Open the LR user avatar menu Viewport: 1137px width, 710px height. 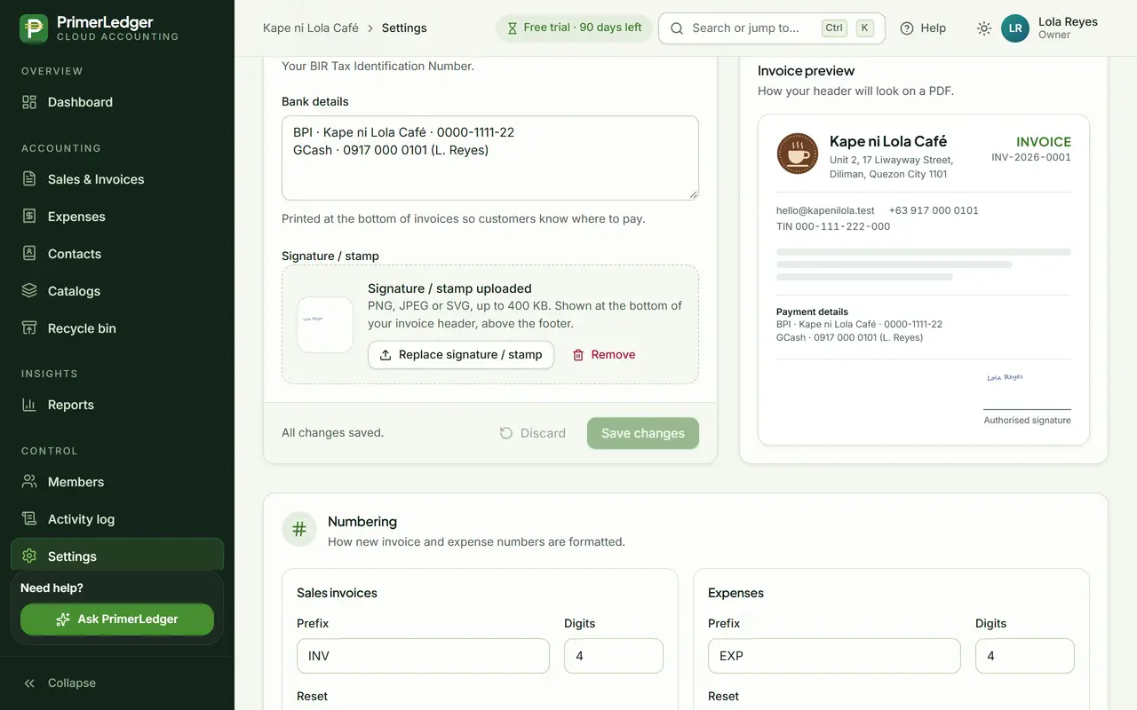(x=1015, y=28)
